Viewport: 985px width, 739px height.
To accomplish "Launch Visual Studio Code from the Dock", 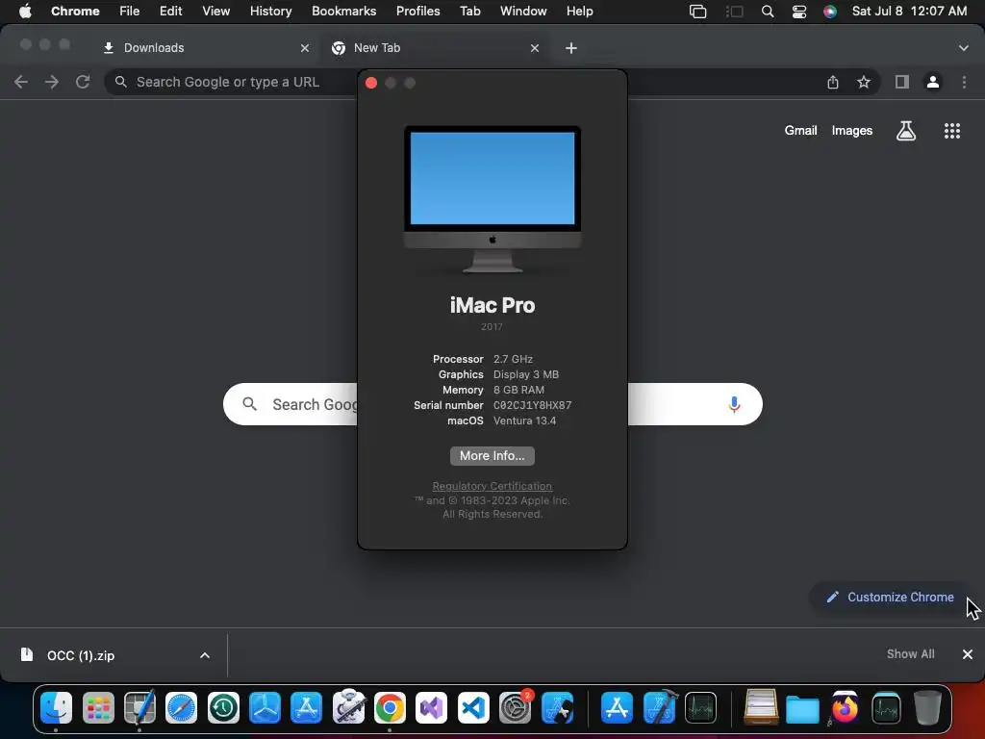I will (x=473, y=707).
